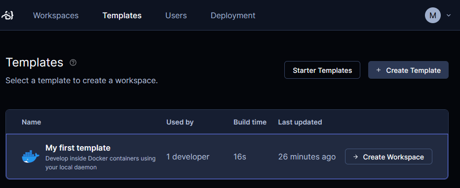Image resolution: width=460 pixels, height=188 pixels.
Task: Click the Coder logo in the navbar
Action: coord(7,15)
